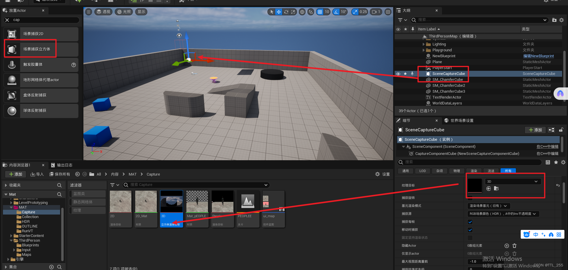
Task: Toggle the Details panel lock icon
Action: [x=561, y=130]
